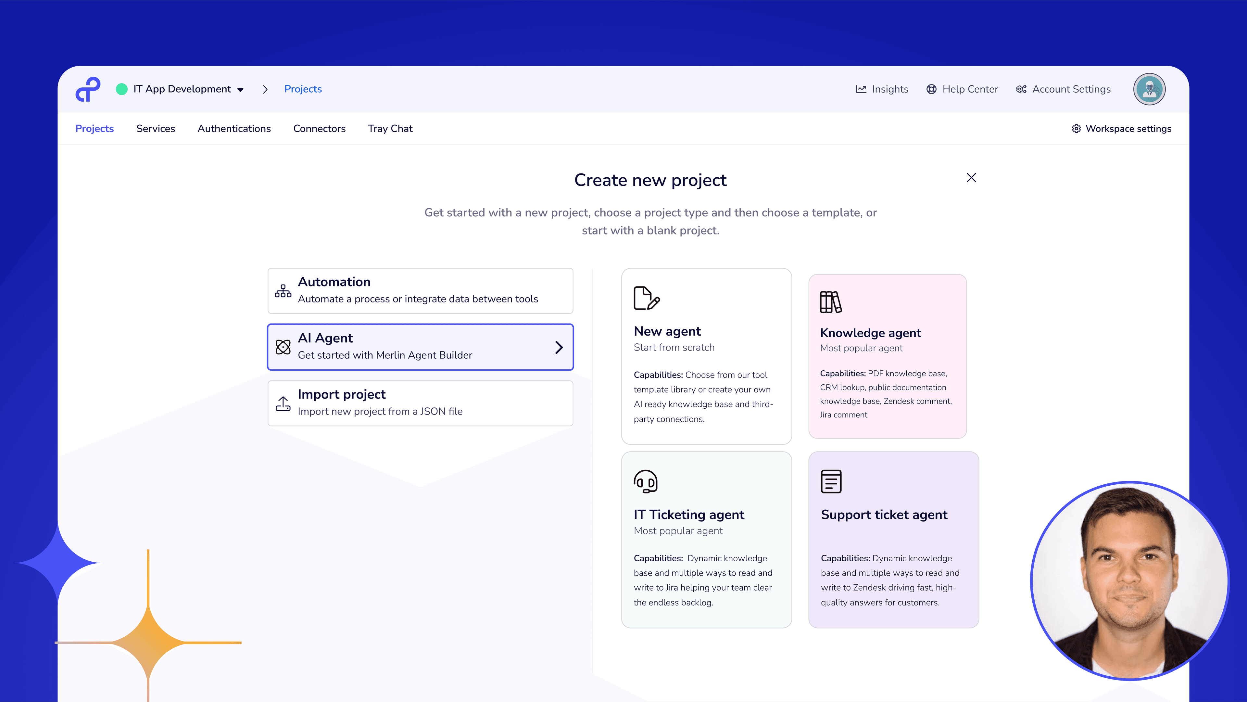
Task: Select the AI Agent project type
Action: click(420, 347)
